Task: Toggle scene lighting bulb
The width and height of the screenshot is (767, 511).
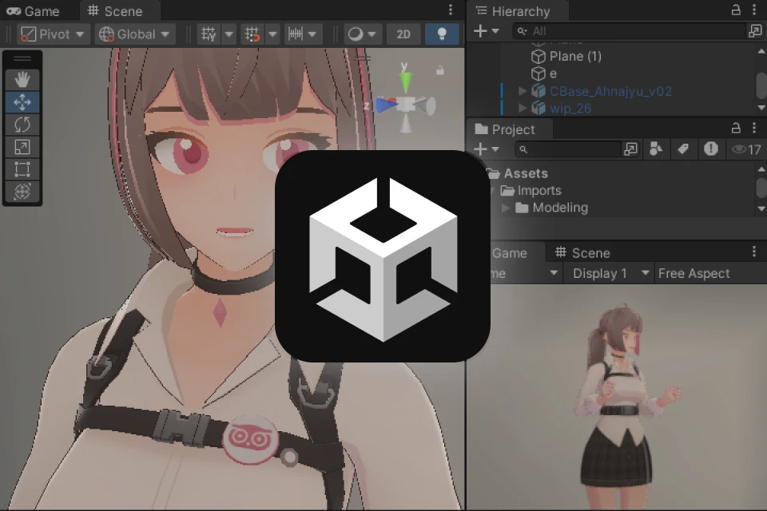Action: click(x=442, y=34)
